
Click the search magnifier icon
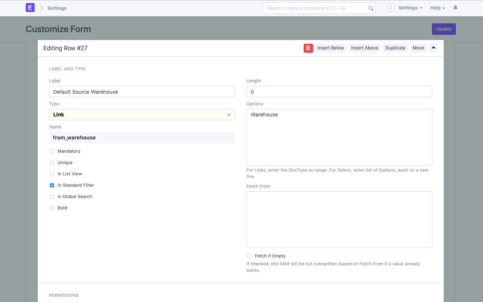tap(371, 8)
